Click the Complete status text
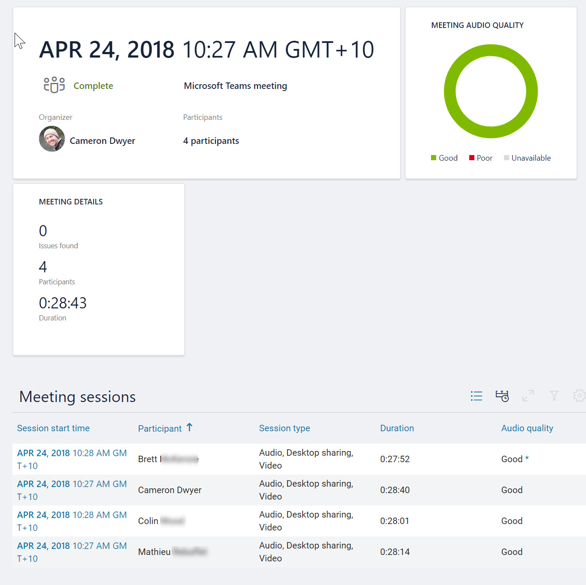 [93, 85]
